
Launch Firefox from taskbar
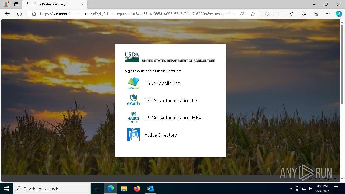coord(137,189)
